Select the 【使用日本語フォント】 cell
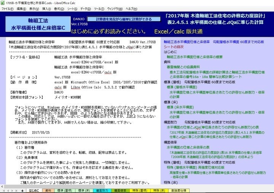274x193 pixels. [x=26, y=97]
